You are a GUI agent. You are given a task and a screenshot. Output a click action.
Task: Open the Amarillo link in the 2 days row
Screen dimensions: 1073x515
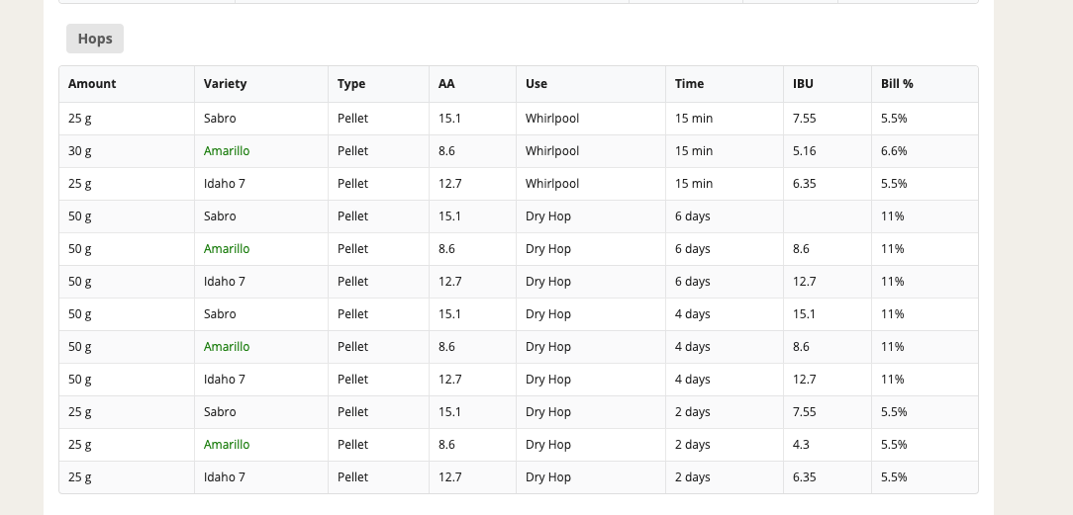[227, 444]
